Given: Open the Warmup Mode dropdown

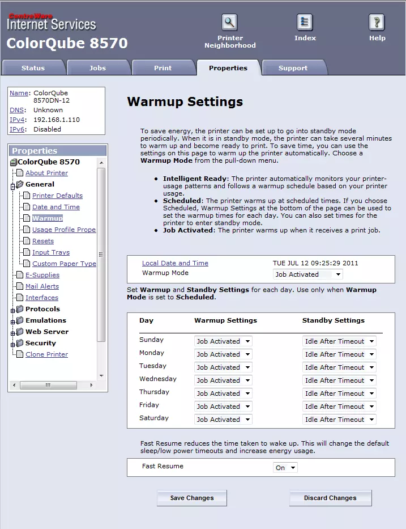Looking at the screenshot, I should click(308, 274).
